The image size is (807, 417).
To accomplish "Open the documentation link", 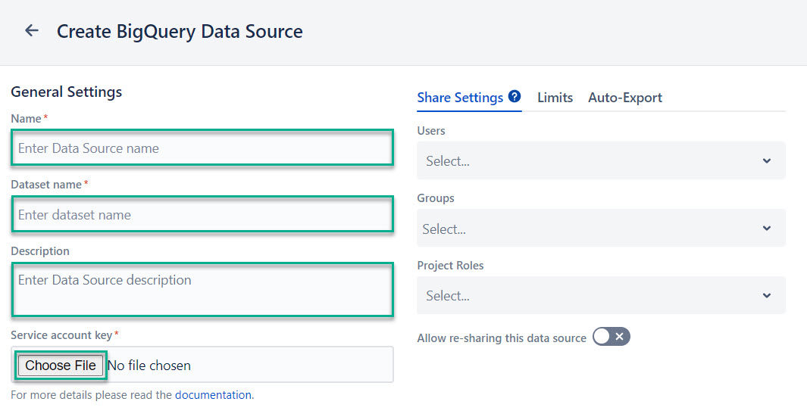I will 213,394.
